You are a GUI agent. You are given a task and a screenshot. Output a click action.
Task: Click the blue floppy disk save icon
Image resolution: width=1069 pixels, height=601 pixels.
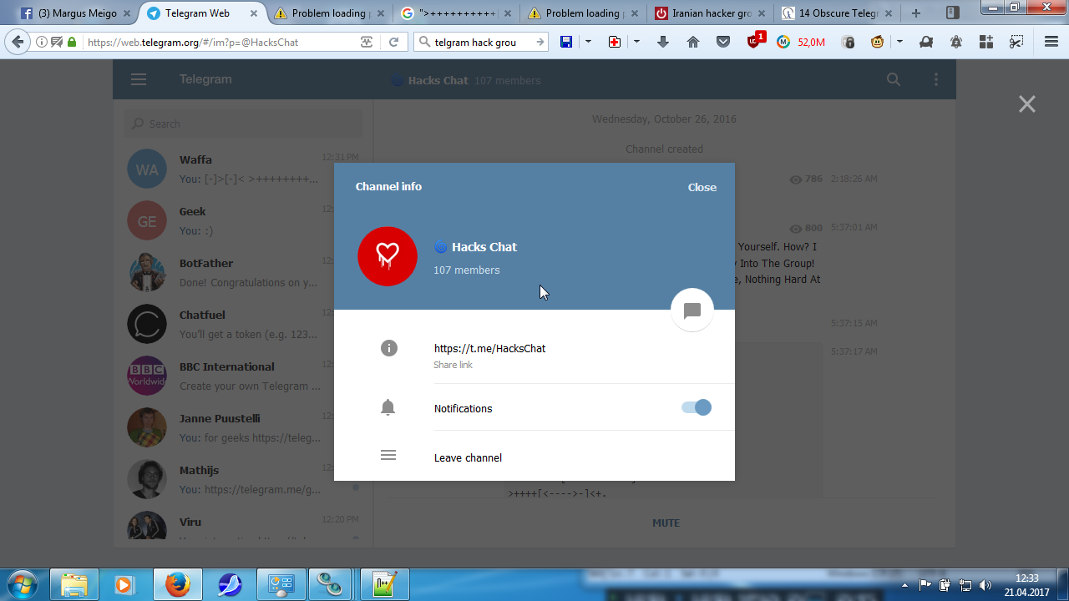(x=566, y=42)
